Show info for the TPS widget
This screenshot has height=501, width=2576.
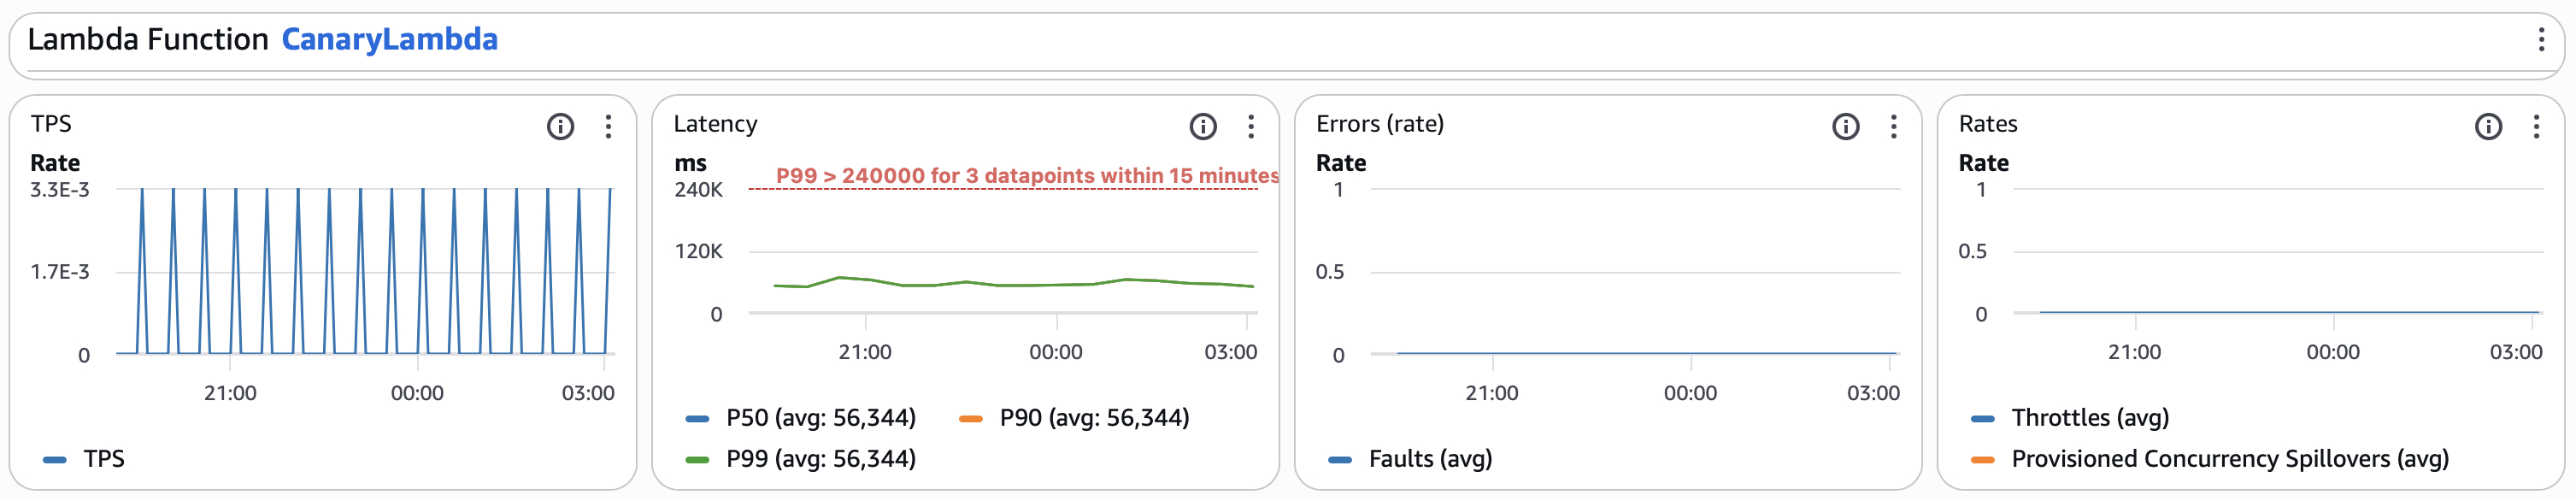pos(560,126)
